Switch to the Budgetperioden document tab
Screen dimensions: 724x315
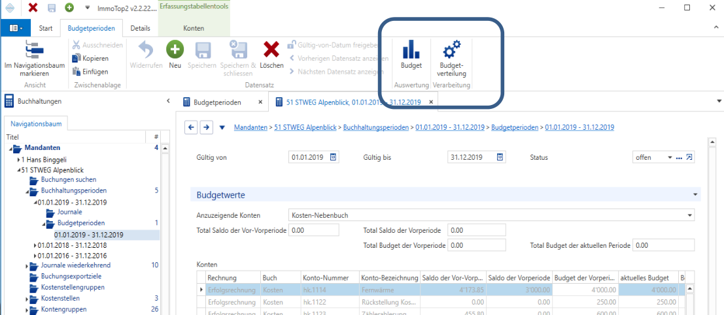[217, 102]
